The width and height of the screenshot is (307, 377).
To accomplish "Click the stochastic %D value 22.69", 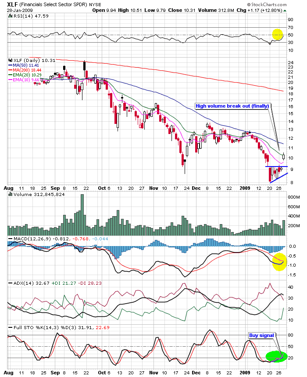I will pos(103,327).
